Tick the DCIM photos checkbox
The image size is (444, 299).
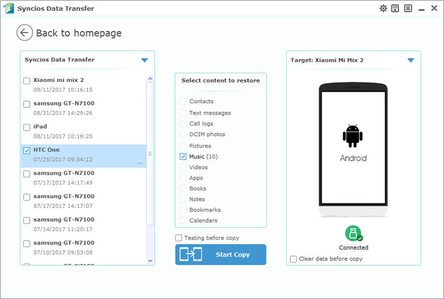(183, 135)
